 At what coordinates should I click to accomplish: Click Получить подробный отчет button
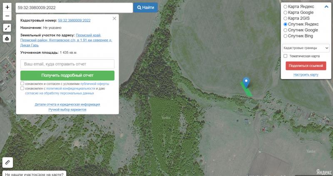67,75
